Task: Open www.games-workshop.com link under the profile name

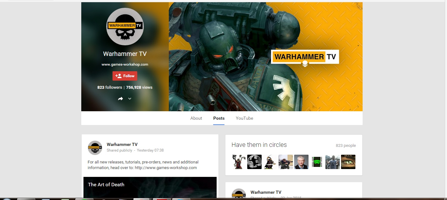Action: 125,64
